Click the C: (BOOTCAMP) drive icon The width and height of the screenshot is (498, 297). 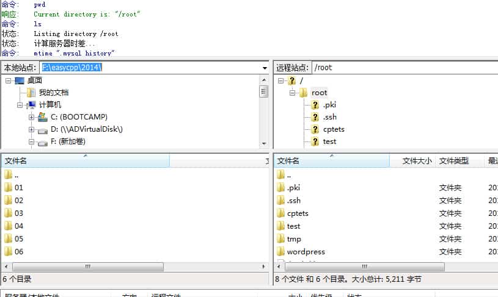(42, 116)
